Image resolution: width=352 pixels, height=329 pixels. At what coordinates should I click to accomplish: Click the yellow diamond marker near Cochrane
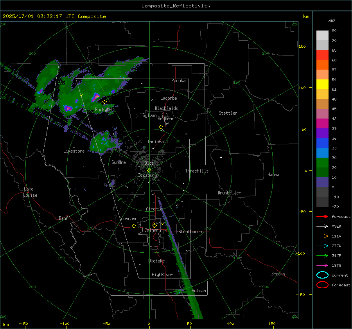click(134, 226)
